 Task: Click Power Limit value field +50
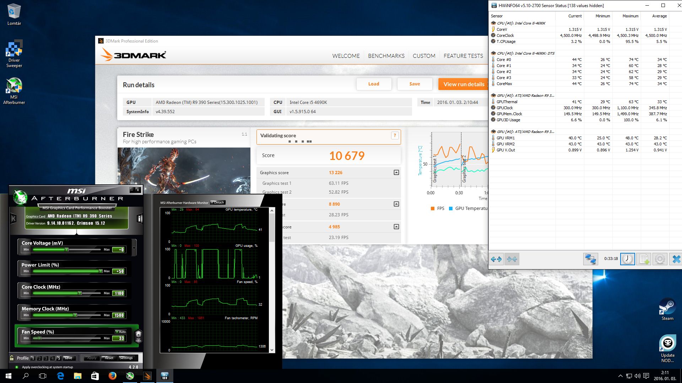tap(119, 271)
